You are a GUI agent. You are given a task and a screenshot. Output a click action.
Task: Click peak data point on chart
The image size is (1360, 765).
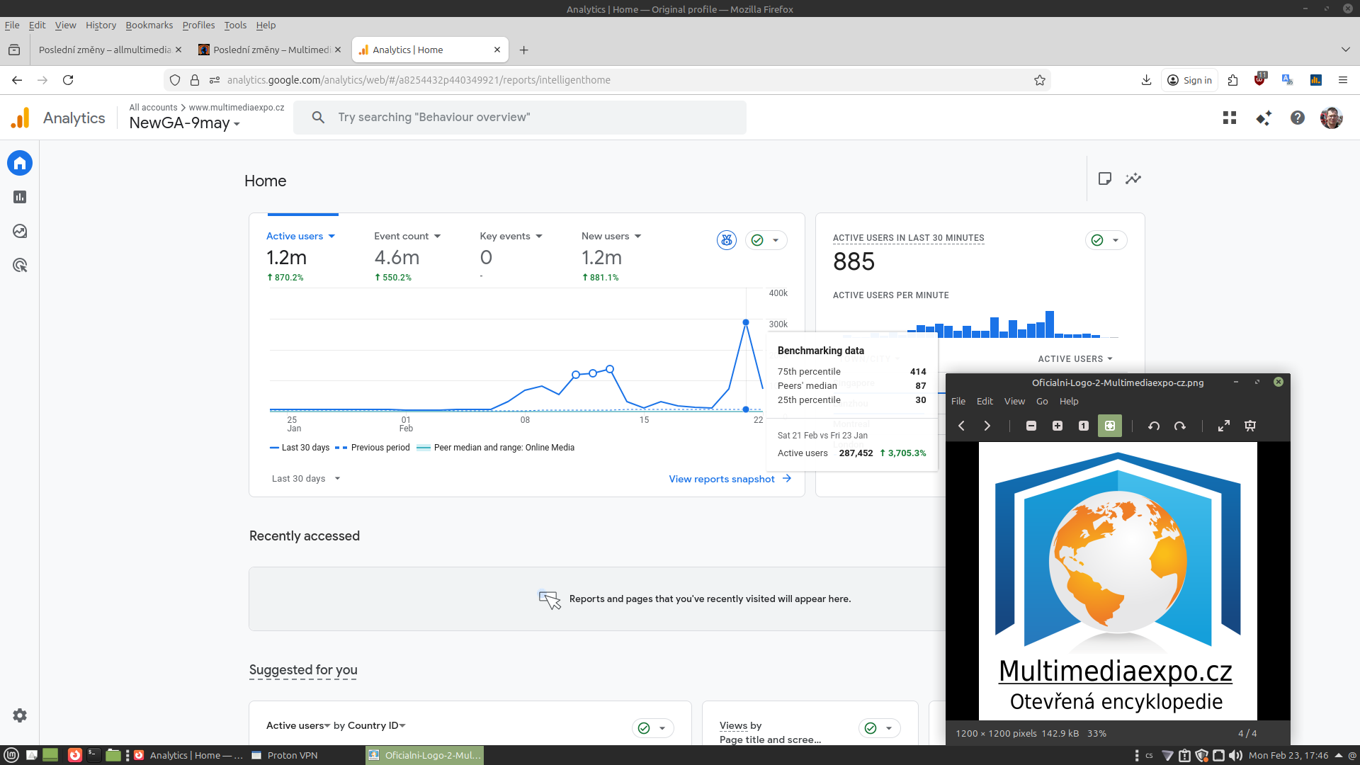pos(746,322)
